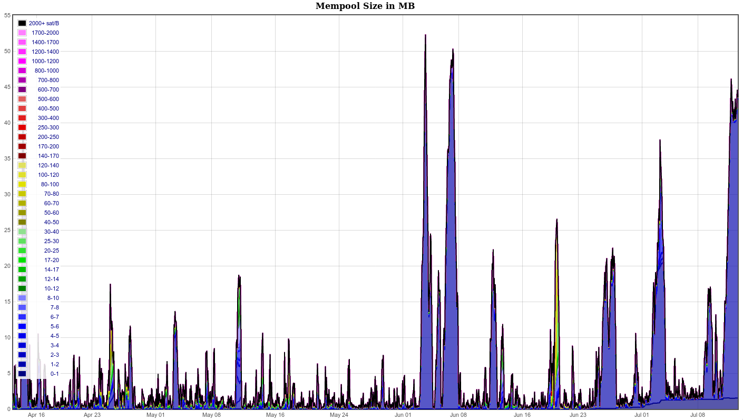Screen dimensions: 743x420
Task: Click the 'May 01' x-axis date label
Action: tap(155, 415)
